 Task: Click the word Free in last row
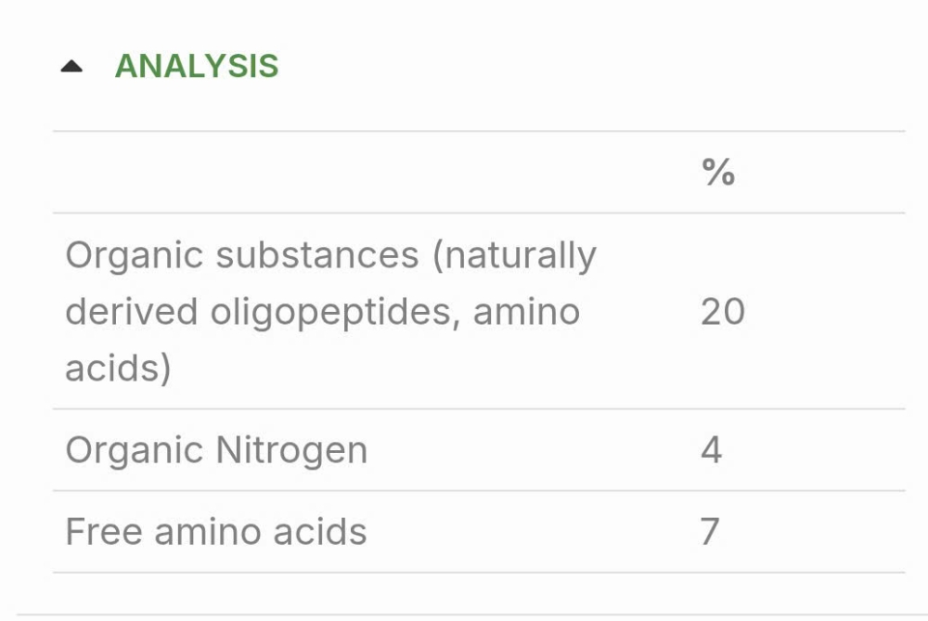point(104,532)
